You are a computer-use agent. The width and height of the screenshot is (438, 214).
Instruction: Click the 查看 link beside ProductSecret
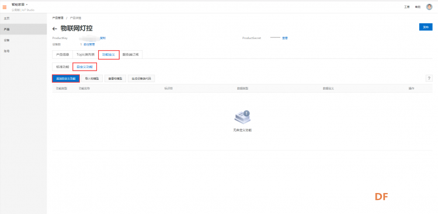285,38
